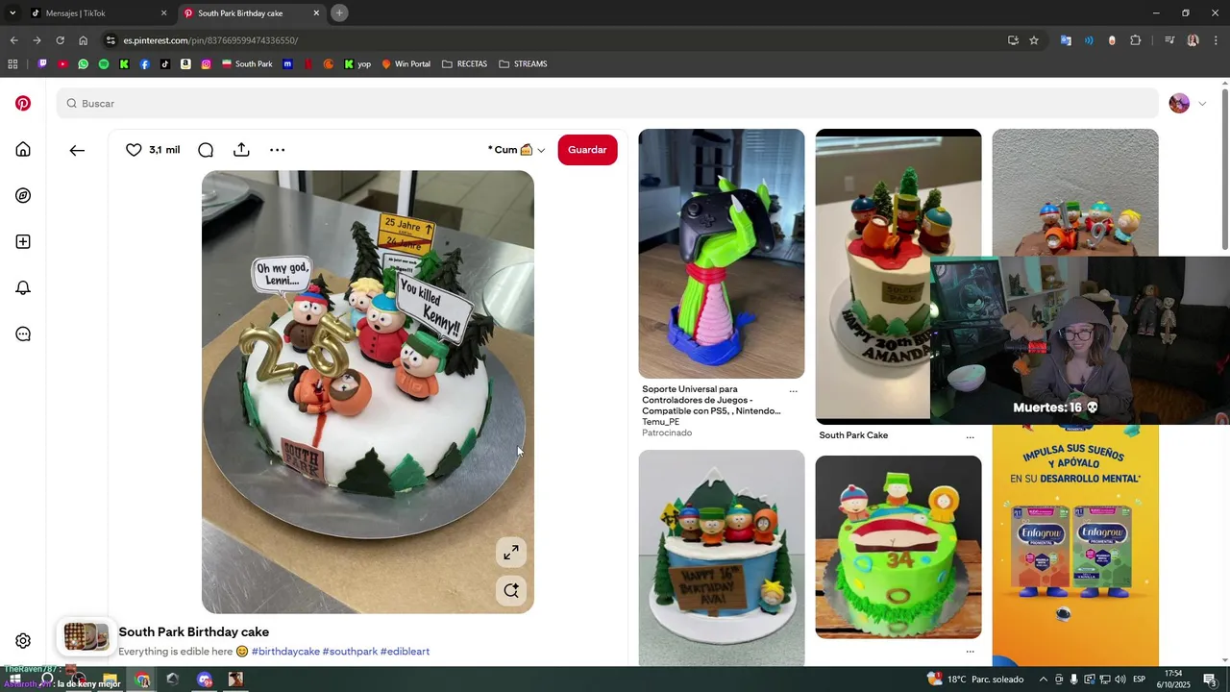The height and width of the screenshot is (692, 1230).
Task: Click the Create plus icon in sidebar
Action: tap(23, 241)
